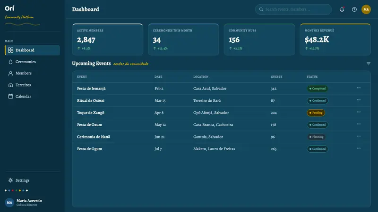
Task: Go to Dashboard in sidebar
Action: [32, 50]
